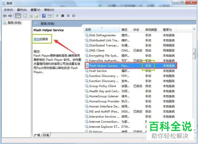This screenshot has height=144, width=198.
Task: Click the gear icon beside Internet Explorer ET...
Action: (87, 127)
